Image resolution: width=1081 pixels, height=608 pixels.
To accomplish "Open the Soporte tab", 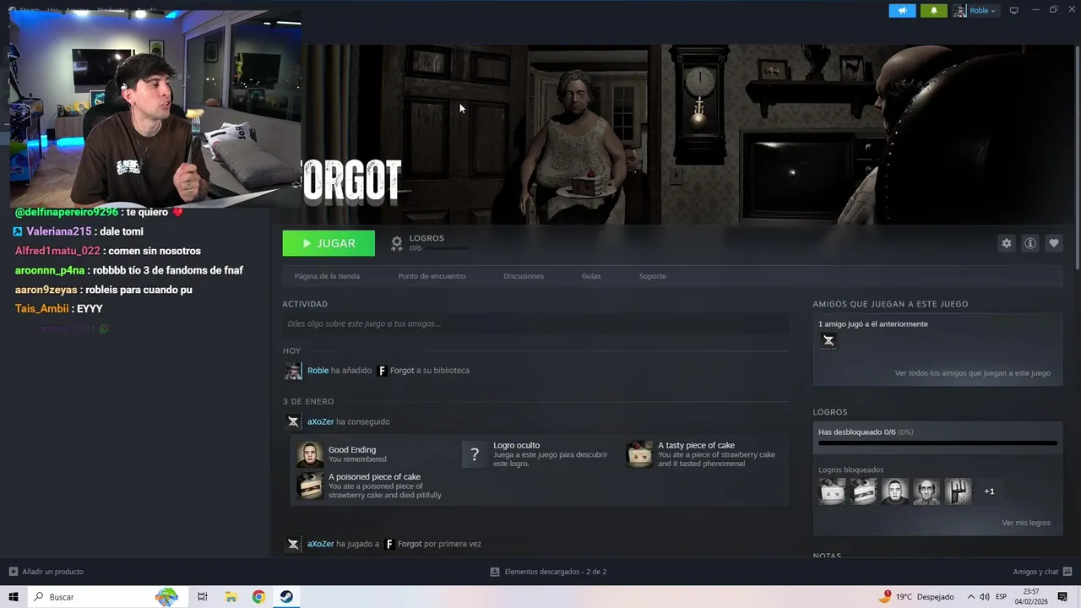I will (x=652, y=276).
